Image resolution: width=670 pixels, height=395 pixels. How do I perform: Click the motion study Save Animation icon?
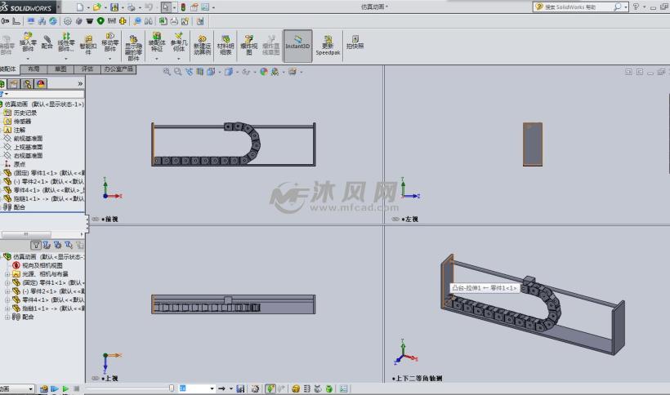240,388
